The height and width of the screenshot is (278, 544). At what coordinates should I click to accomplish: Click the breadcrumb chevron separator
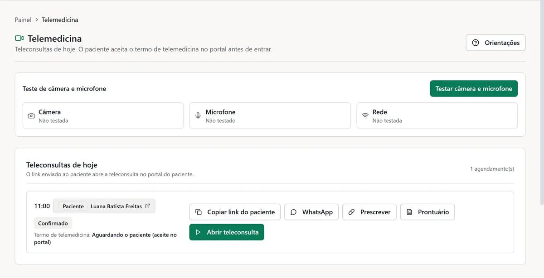click(x=37, y=20)
